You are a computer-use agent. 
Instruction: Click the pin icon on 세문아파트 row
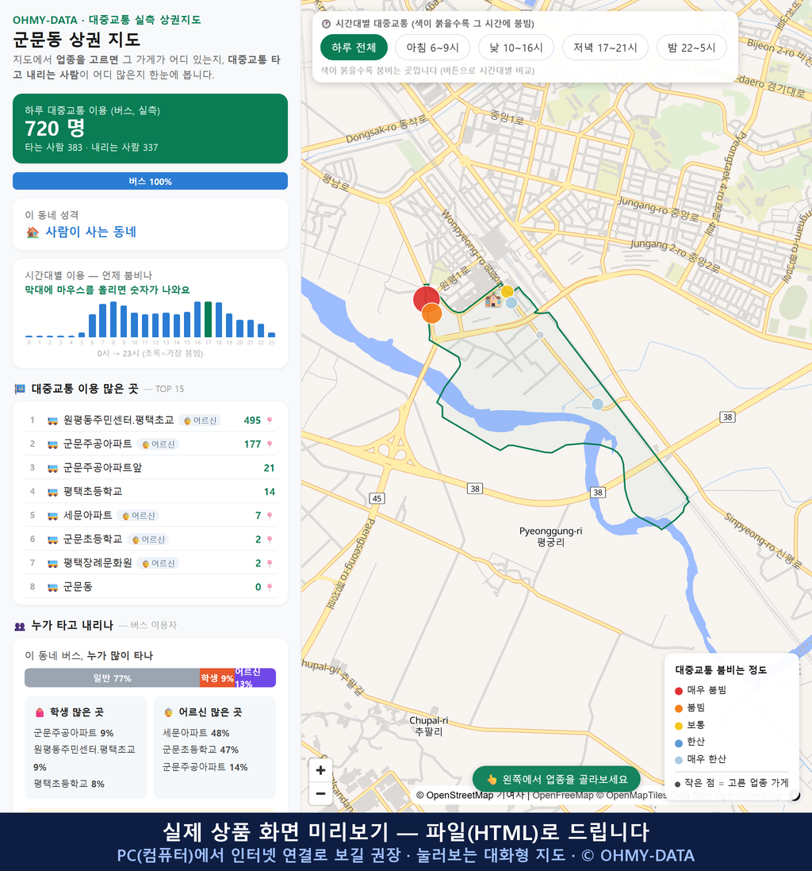(270, 516)
